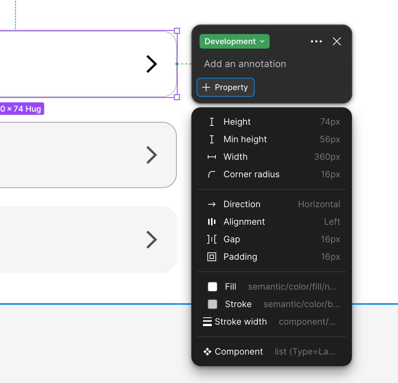The height and width of the screenshot is (383, 398).
Task: Click the Alignment icon in the properties list
Action: point(212,222)
